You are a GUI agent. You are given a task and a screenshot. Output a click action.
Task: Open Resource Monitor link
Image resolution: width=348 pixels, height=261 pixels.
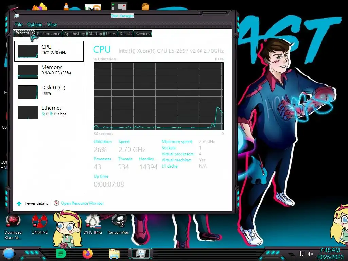click(x=82, y=203)
